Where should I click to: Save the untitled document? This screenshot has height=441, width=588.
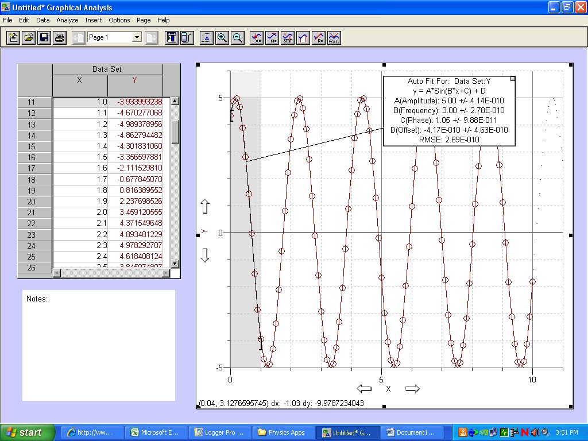coord(44,37)
